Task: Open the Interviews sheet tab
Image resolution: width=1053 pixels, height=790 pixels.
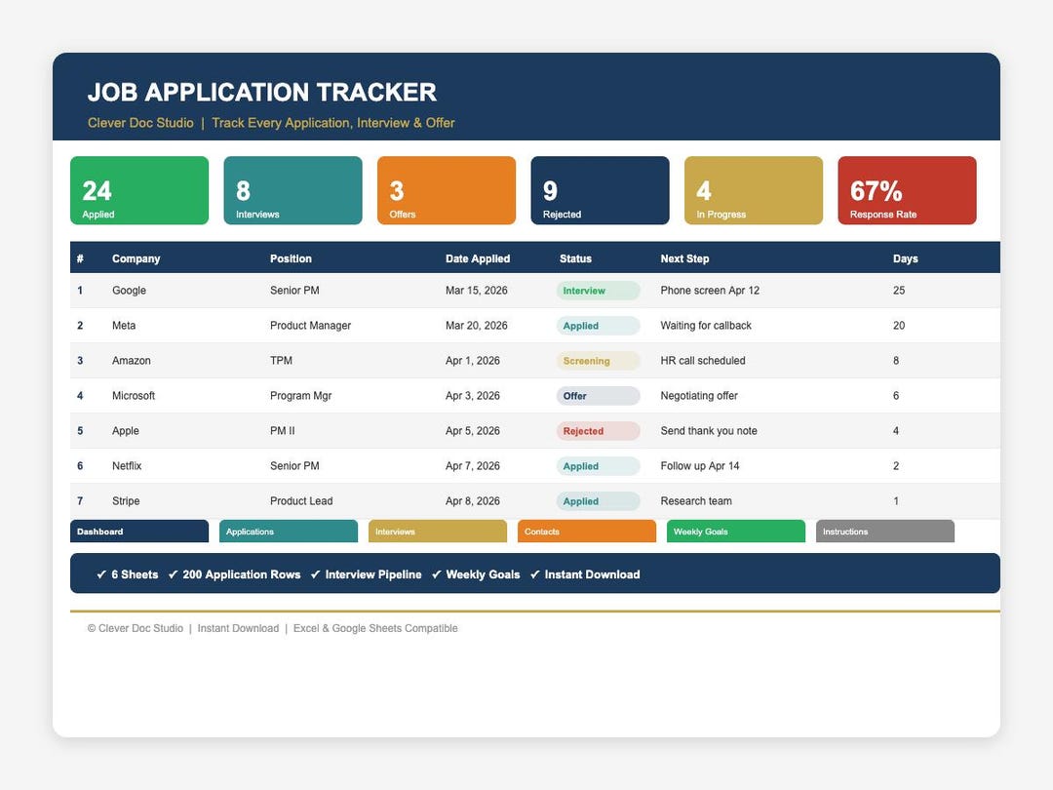Action: pyautogui.click(x=437, y=531)
